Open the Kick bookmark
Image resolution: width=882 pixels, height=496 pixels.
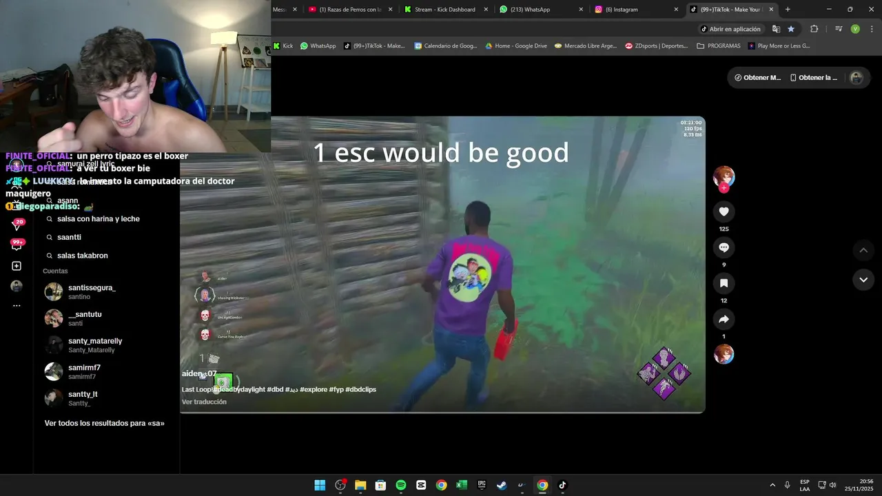tap(283, 46)
